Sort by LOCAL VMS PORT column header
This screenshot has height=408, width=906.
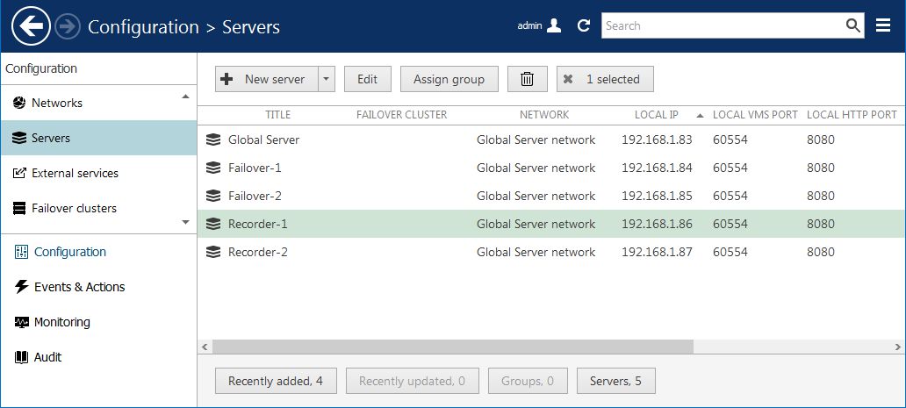point(755,115)
